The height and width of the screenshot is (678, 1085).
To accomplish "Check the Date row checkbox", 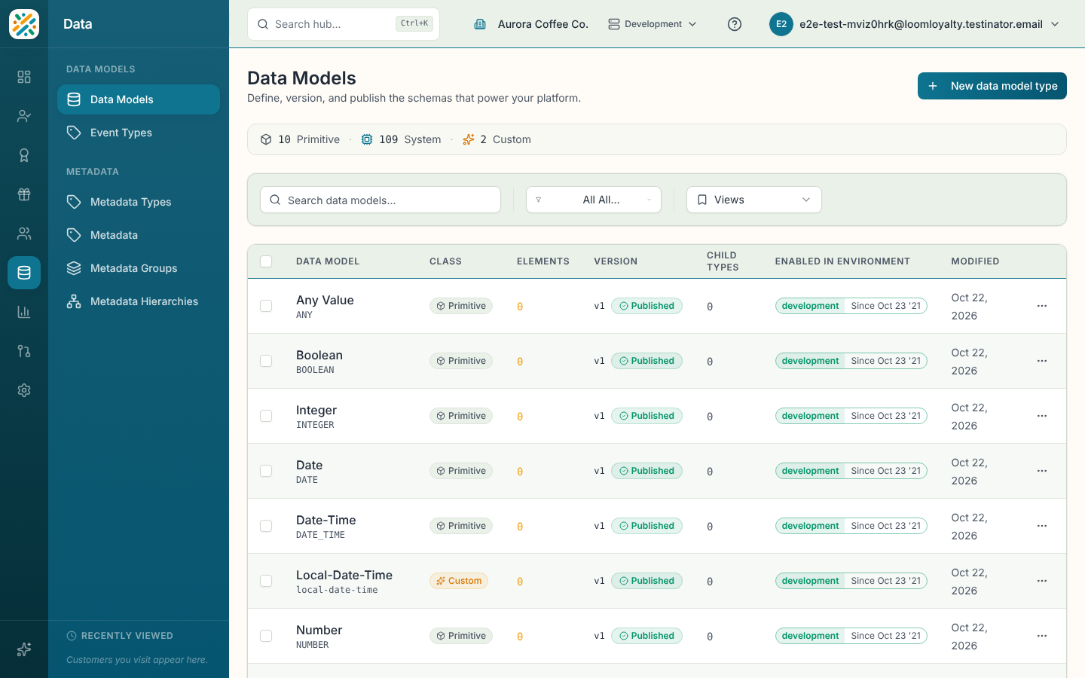I will [266, 471].
